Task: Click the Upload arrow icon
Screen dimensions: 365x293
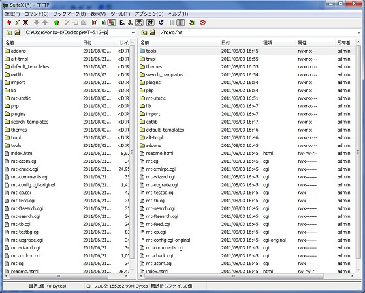Action: click(x=45, y=23)
